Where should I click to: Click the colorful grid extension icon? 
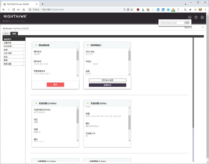coord(148,10)
